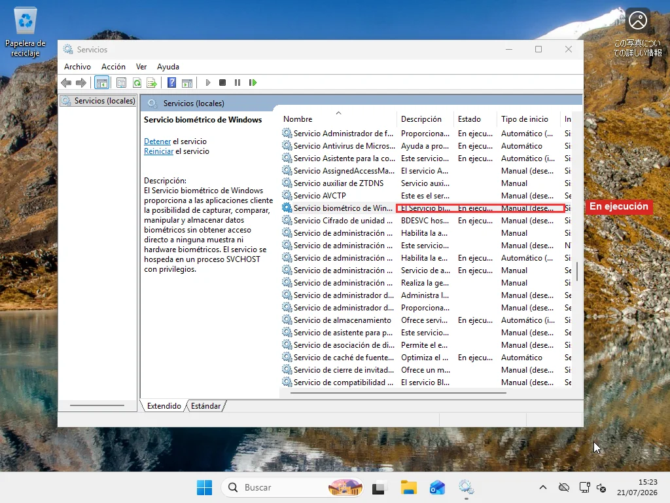The height and width of the screenshot is (503, 670).
Task: Select Servicio Cifrado de unidad row
Action: point(426,220)
